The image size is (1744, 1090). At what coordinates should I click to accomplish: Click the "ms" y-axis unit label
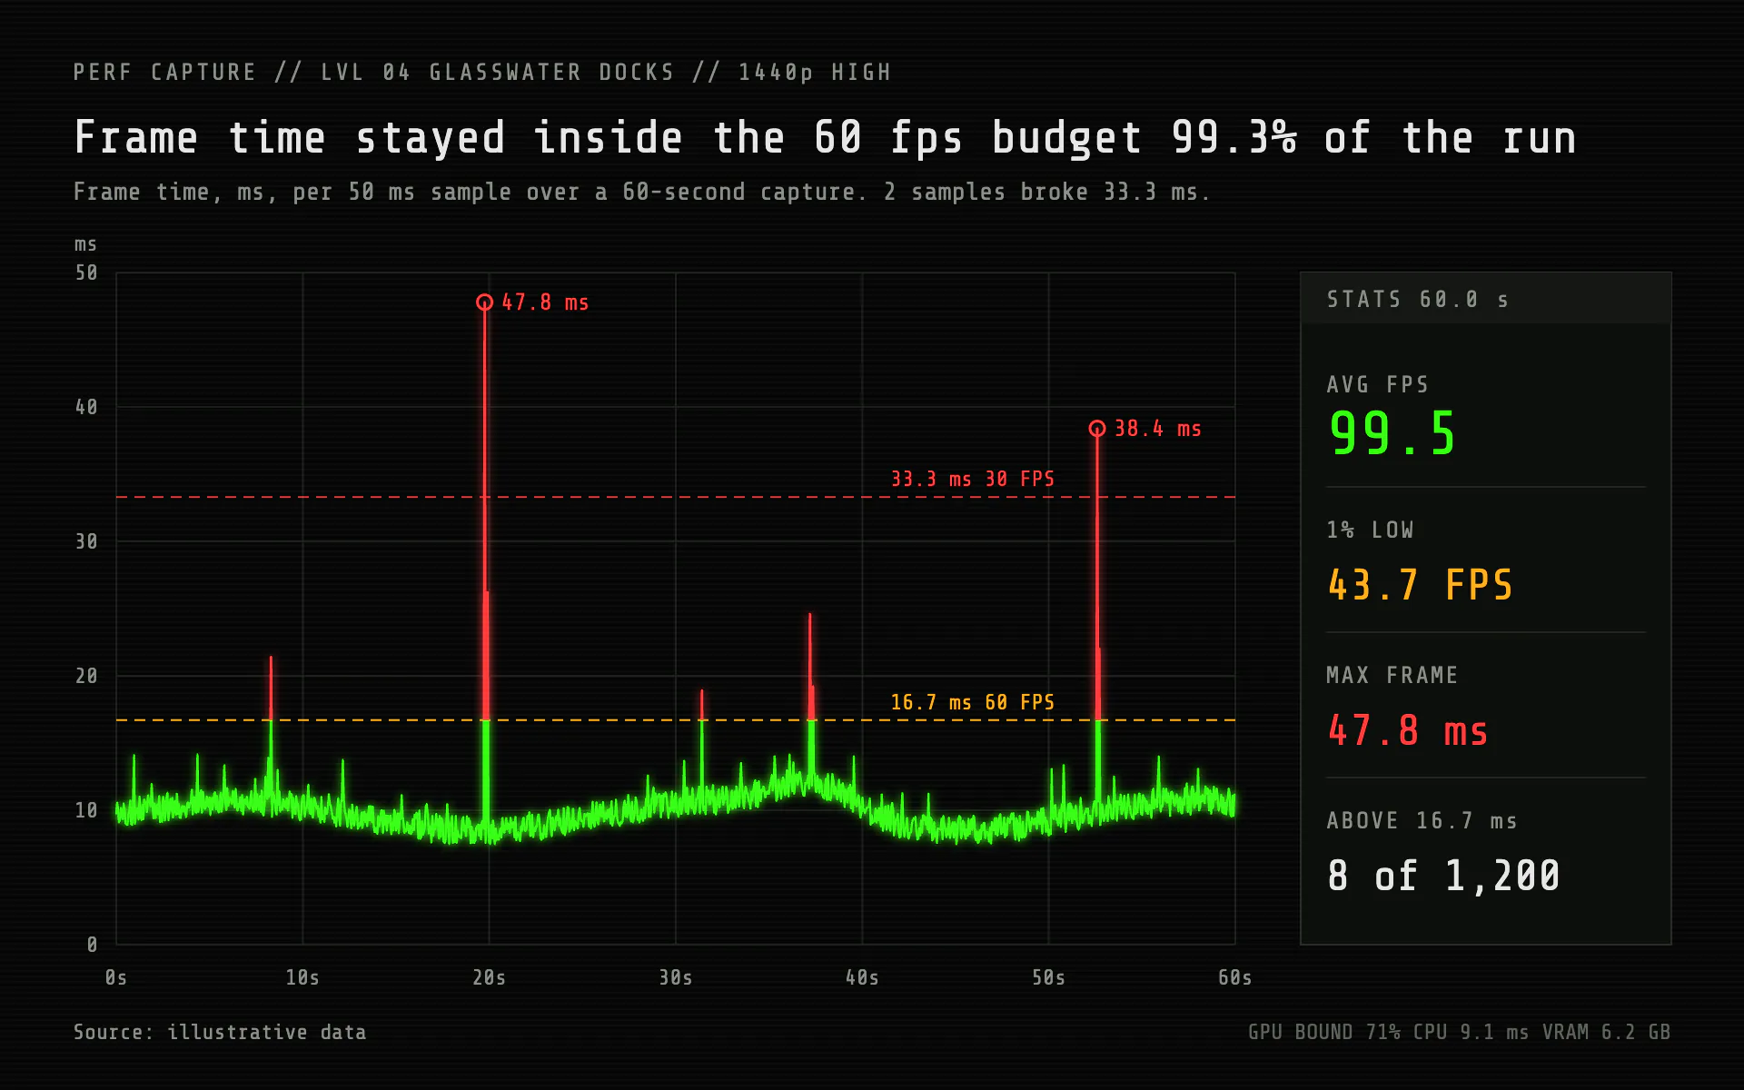(x=85, y=244)
